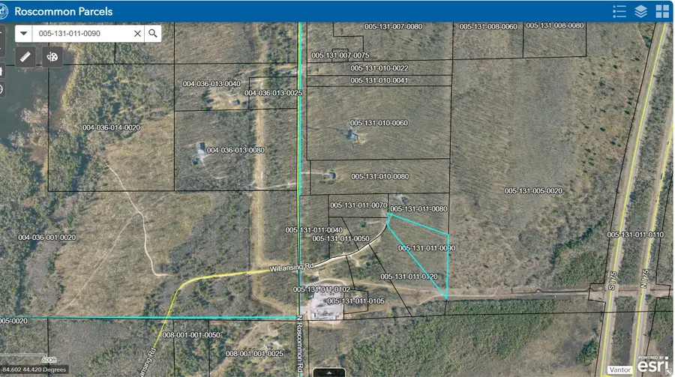The height and width of the screenshot is (377, 675).
Task: Open the Draw palette tool
Action: (52, 57)
